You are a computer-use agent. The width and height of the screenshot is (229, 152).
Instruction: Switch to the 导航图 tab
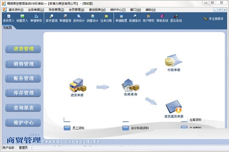[x=8, y=28]
